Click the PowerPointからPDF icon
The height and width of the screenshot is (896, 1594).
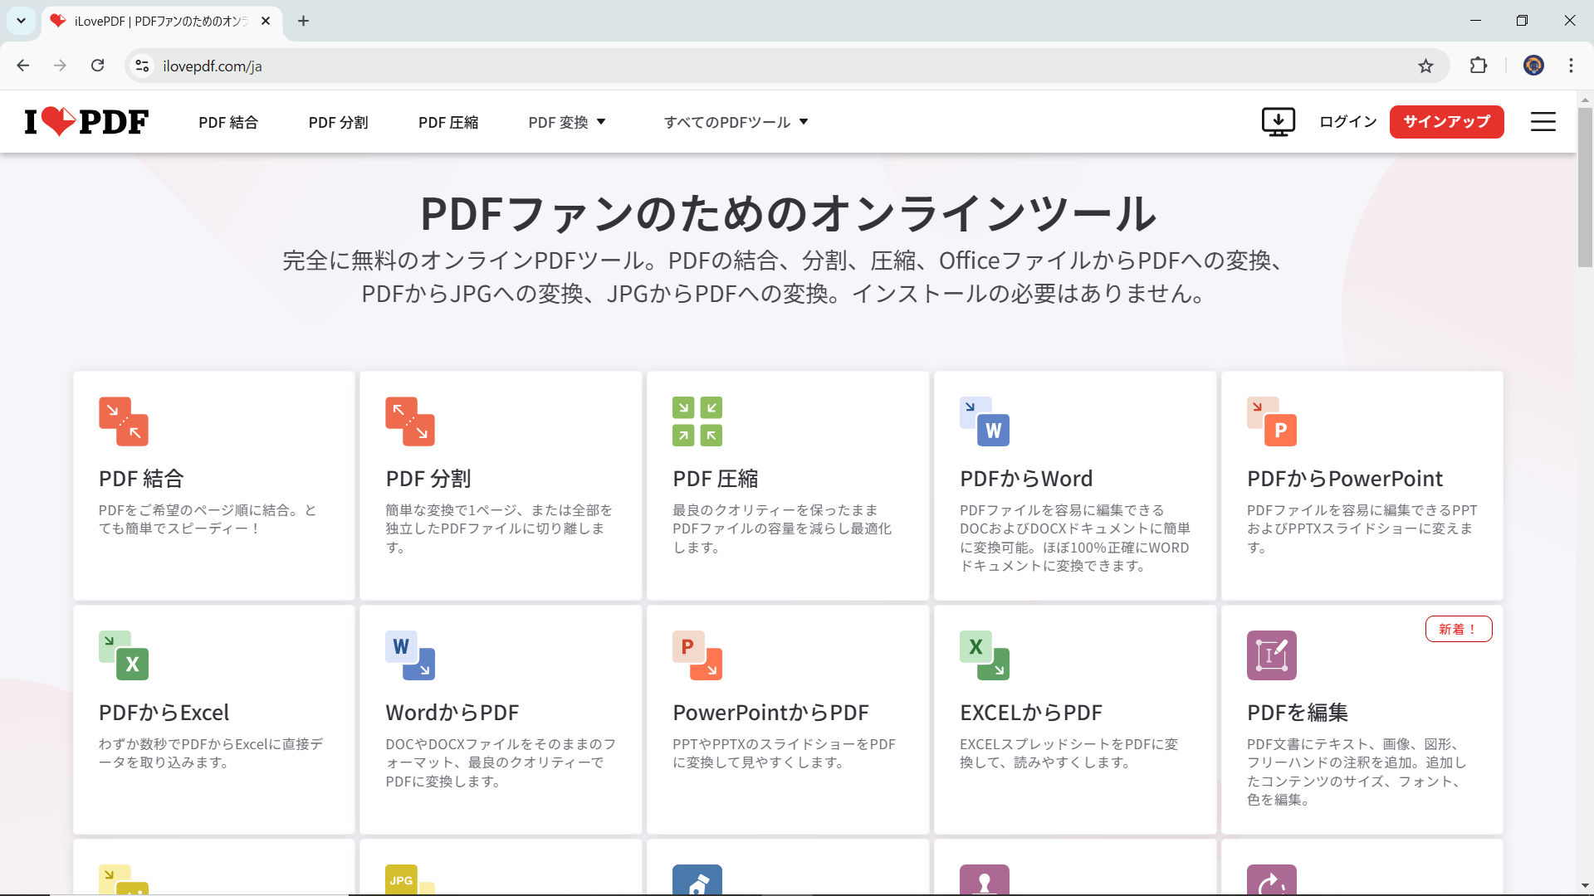click(x=697, y=655)
